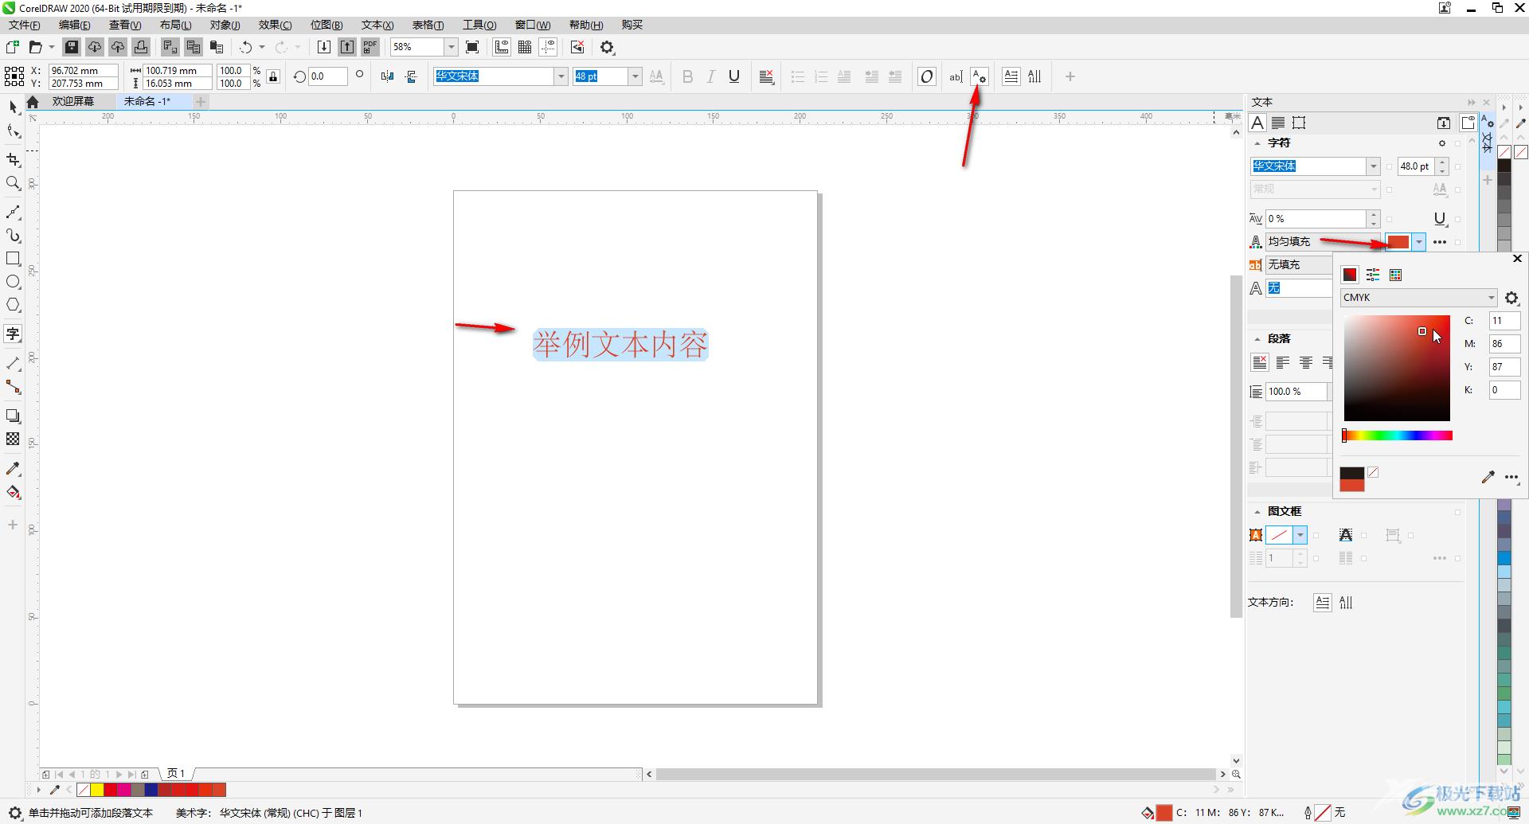
Task: Select the Pick tool in the toolbox
Action: tap(13, 107)
